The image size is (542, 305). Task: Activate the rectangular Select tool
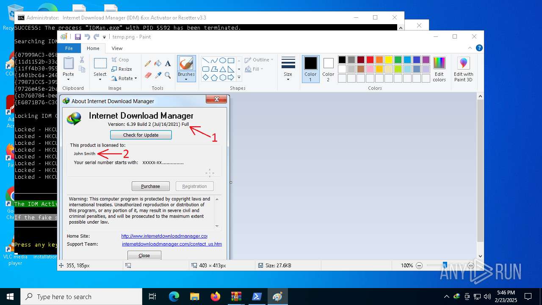tap(100, 63)
